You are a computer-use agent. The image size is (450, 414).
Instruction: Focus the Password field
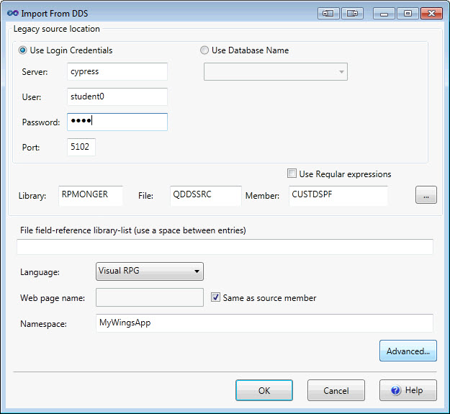117,122
